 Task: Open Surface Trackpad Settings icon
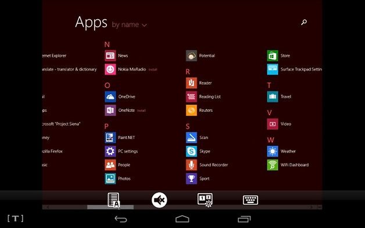tap(273, 69)
